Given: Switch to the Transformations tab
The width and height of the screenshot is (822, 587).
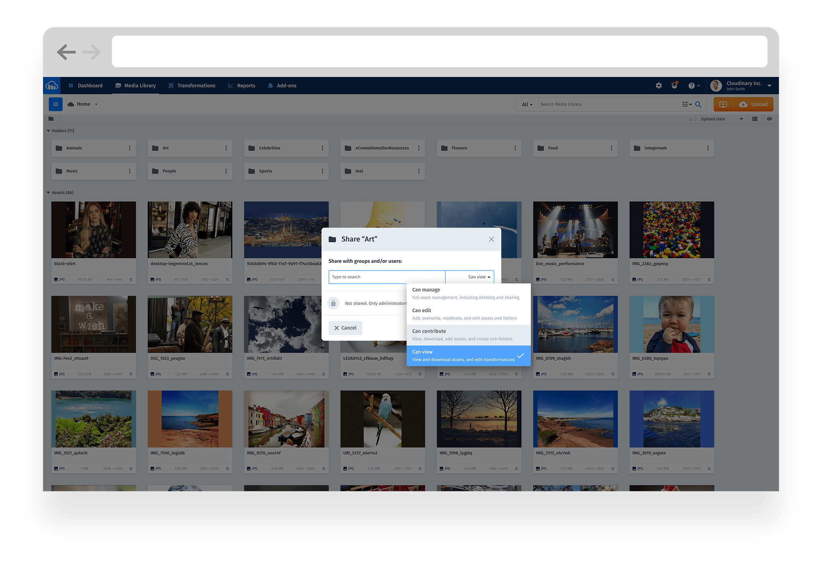Looking at the screenshot, I should click(x=192, y=86).
